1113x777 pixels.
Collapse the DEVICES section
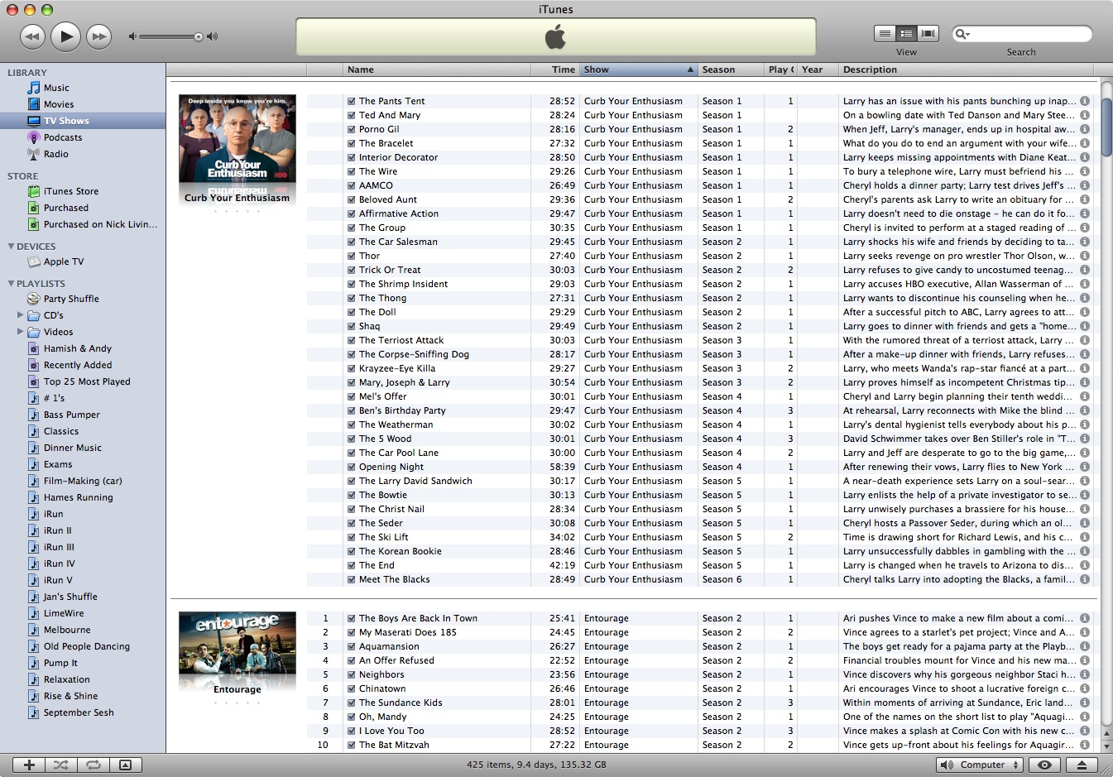tap(11, 247)
